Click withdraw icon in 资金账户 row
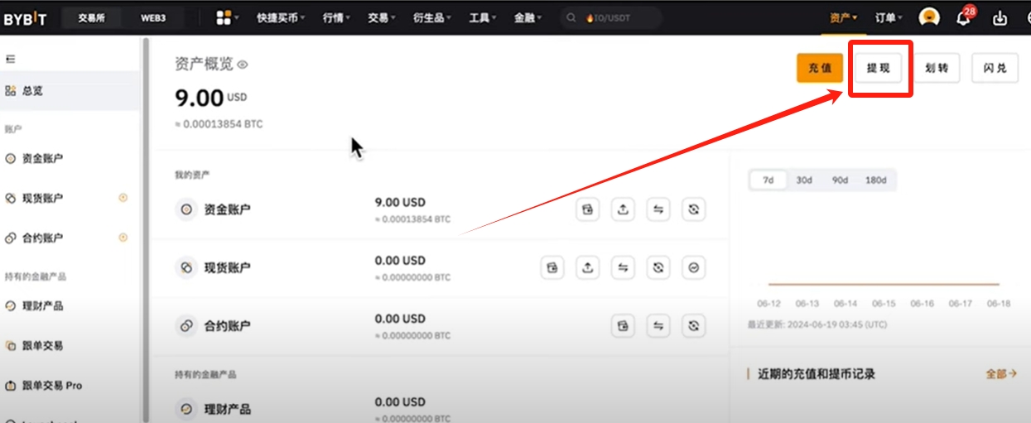Image resolution: width=1031 pixels, height=423 pixels. pos(623,209)
